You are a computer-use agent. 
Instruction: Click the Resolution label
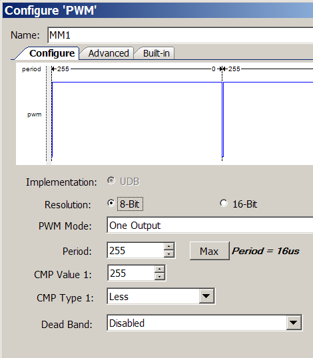(68, 204)
